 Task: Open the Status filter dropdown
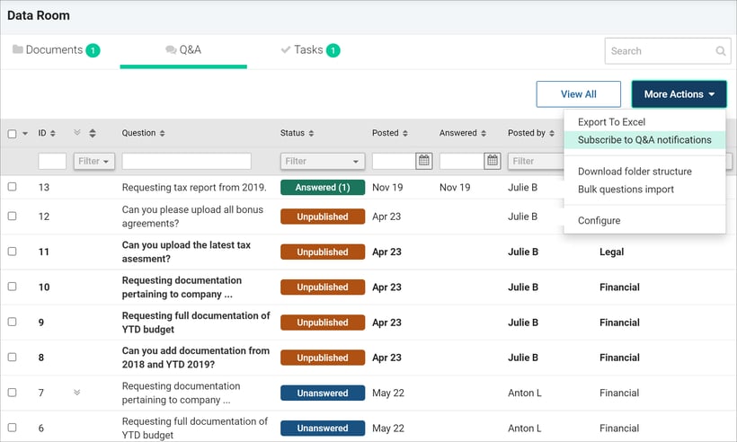322,162
